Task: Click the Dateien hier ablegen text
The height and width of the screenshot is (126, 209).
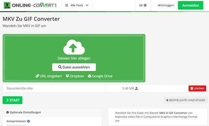Action: coord(74,58)
